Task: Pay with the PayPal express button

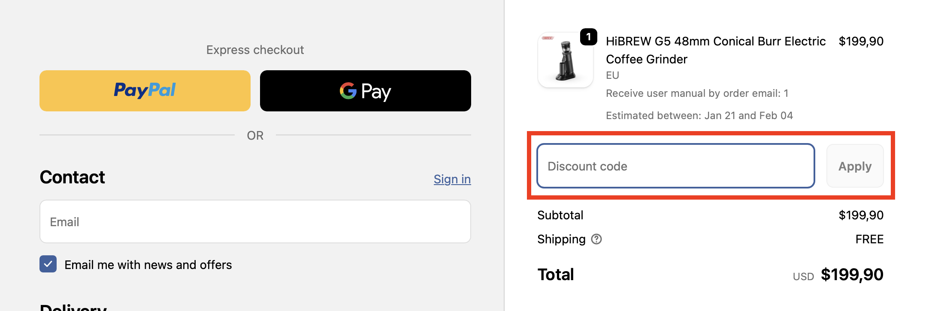Action: (x=145, y=91)
